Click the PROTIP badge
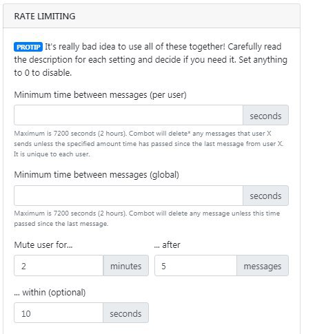 28,47
